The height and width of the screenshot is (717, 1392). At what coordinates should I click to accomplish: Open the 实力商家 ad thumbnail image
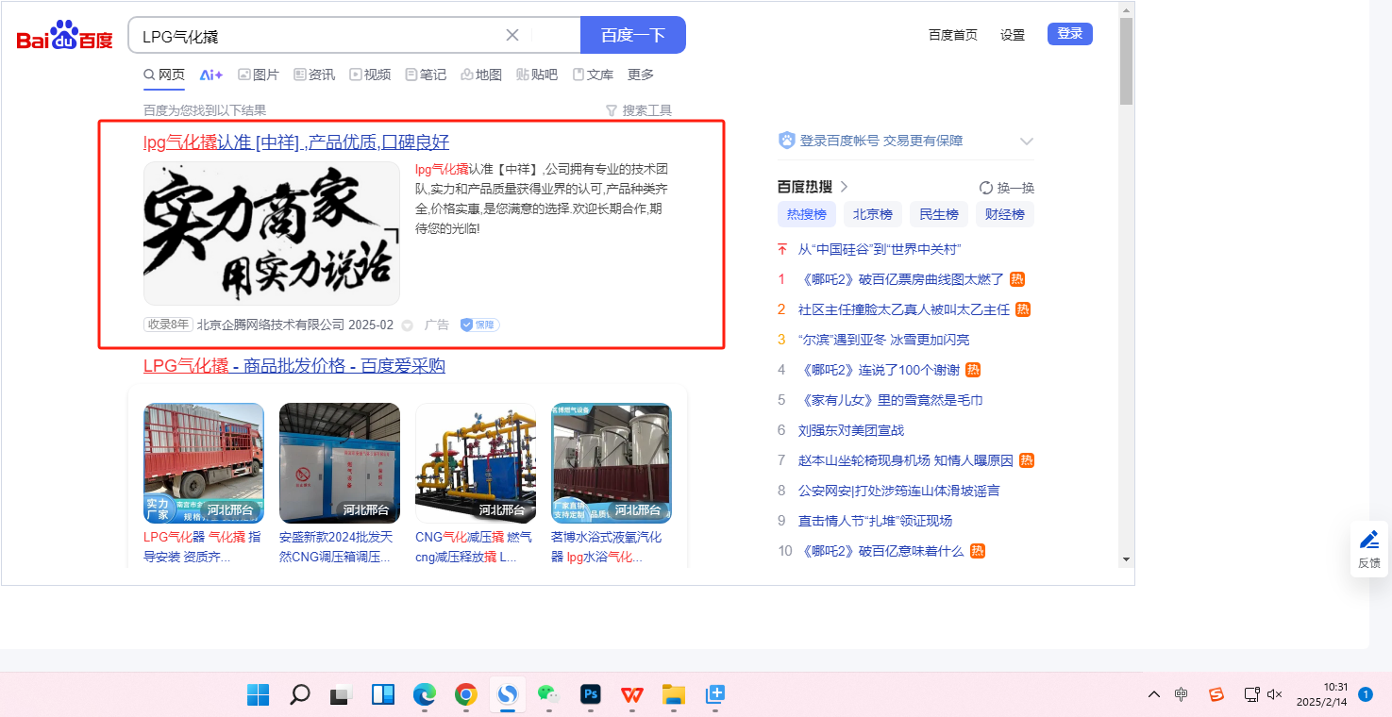(272, 233)
